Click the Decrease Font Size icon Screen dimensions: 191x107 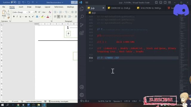[39, 12]
